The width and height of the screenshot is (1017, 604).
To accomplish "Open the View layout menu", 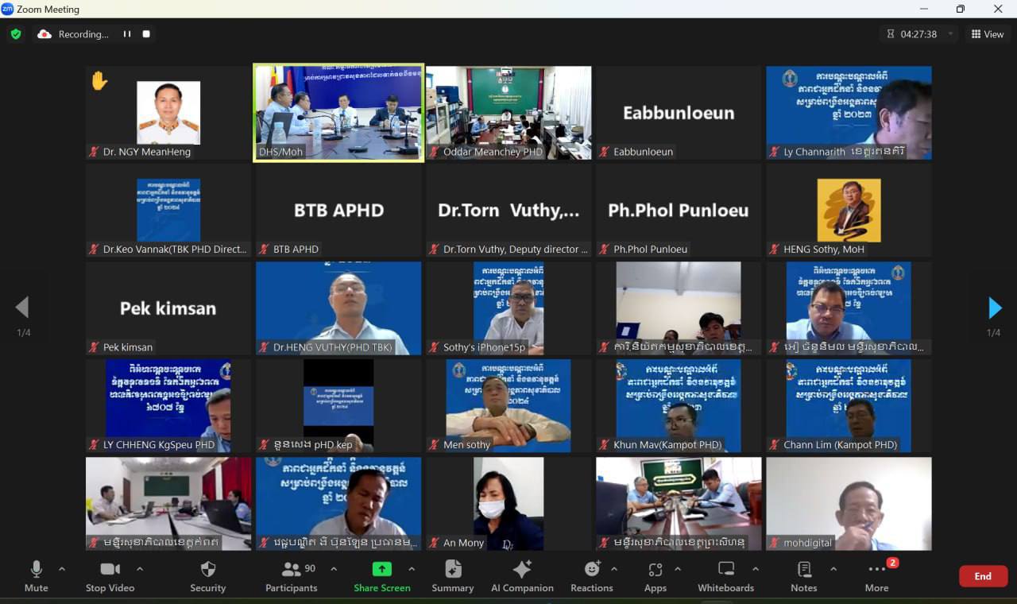I will (988, 34).
